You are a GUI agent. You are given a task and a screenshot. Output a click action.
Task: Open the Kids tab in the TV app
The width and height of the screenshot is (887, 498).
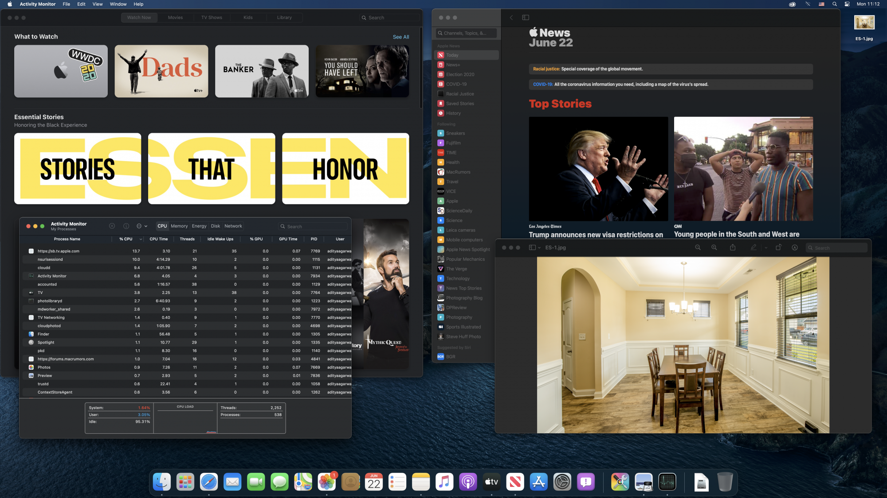[x=248, y=18]
